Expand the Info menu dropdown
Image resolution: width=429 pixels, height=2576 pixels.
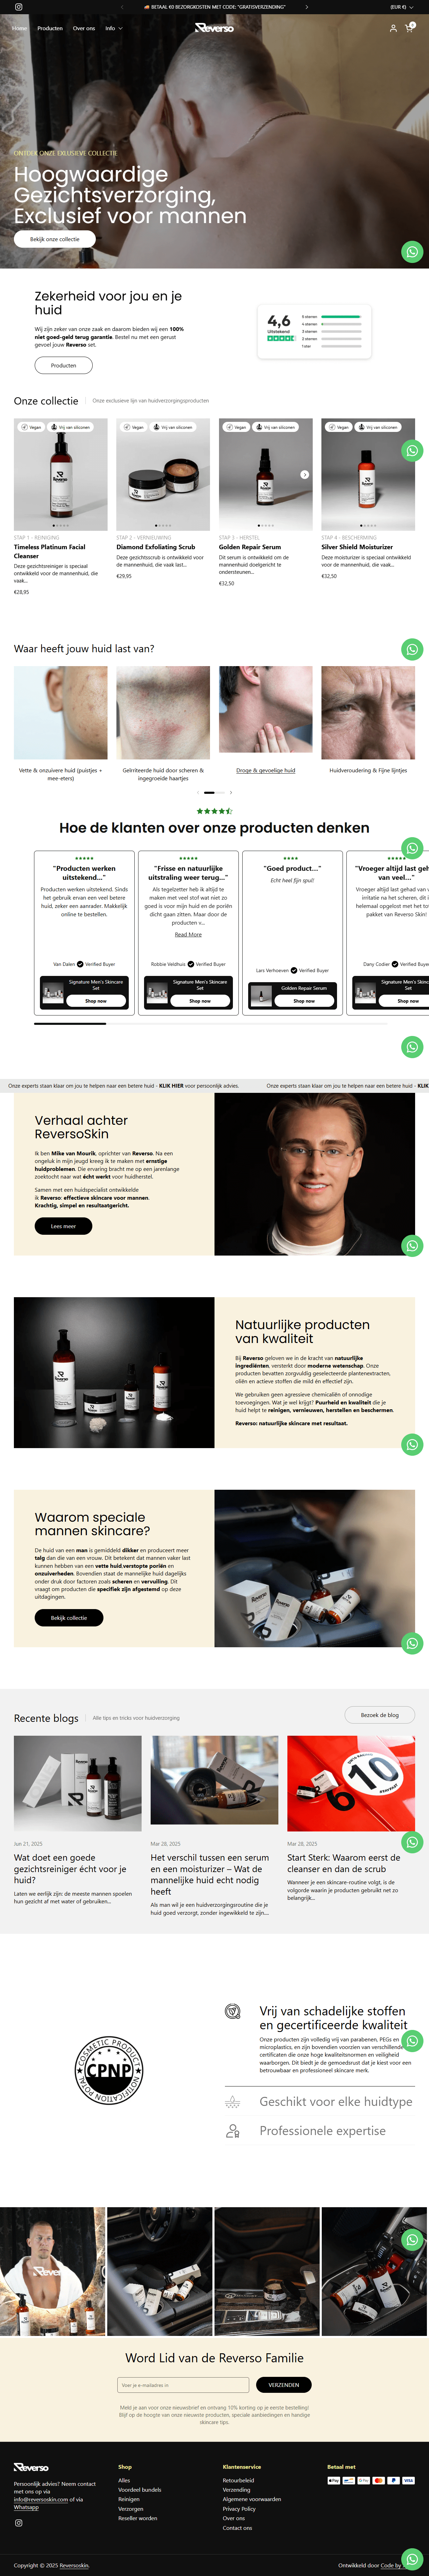(x=114, y=28)
